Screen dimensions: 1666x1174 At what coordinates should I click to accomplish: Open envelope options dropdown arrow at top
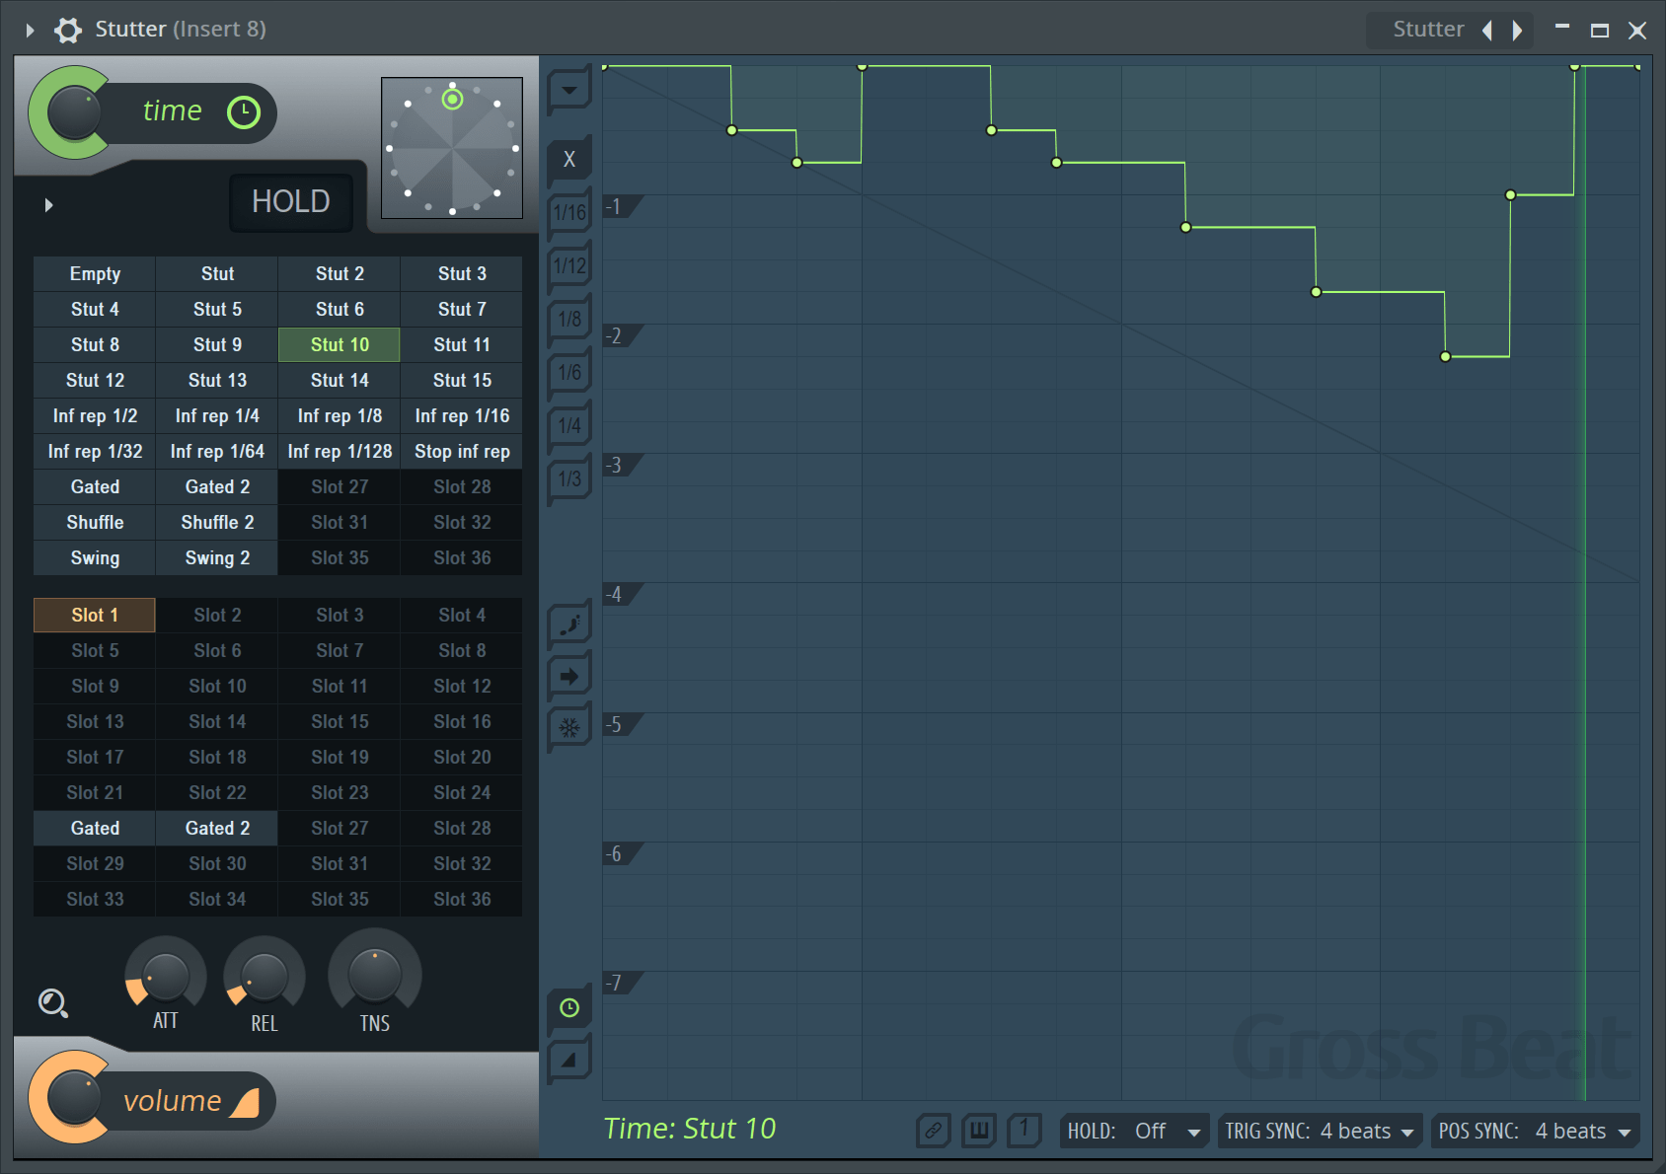click(569, 91)
